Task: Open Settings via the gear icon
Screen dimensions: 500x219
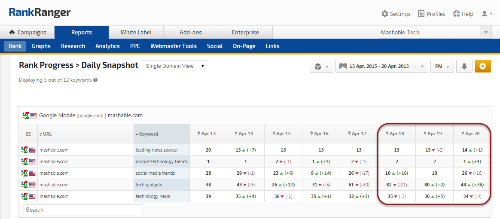Action: [385, 14]
